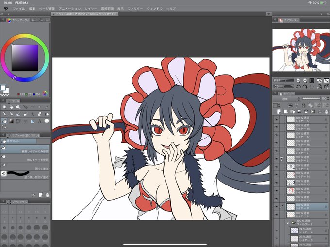The height and width of the screenshot is (247, 330).
Task: Create a layer mask
Action: (313, 111)
